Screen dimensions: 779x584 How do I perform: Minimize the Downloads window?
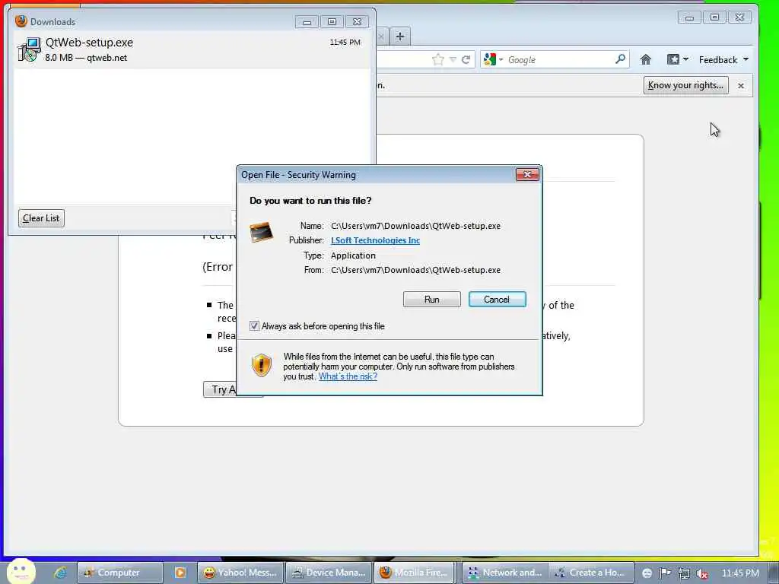click(x=307, y=22)
